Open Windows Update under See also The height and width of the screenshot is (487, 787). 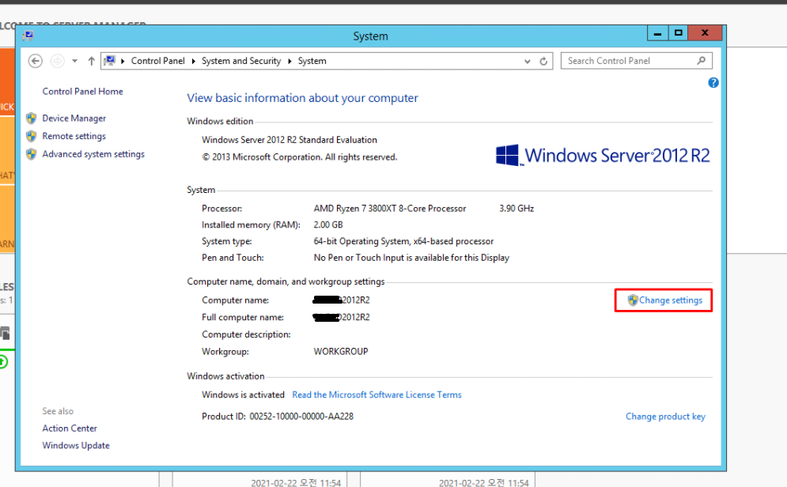coord(76,445)
